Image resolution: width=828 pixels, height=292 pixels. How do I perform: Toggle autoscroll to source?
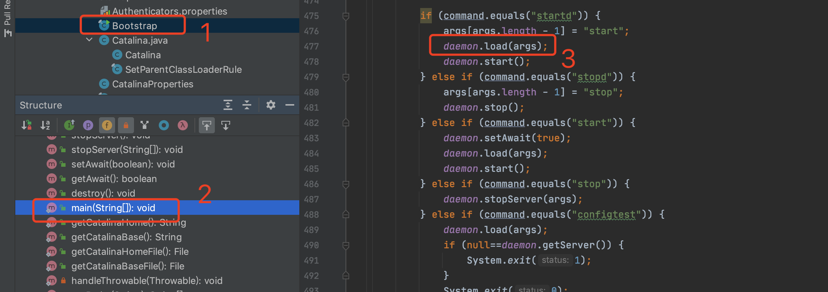(x=207, y=125)
